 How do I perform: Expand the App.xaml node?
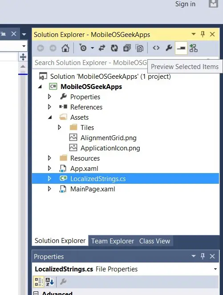[x=49, y=168]
